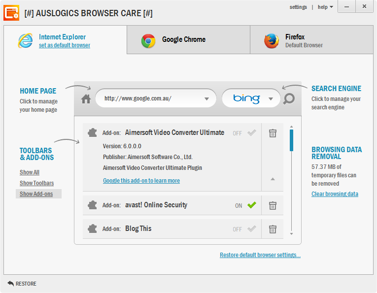Click the RESTORE button label
Viewport: 377px width, 293px height.
[x=26, y=284]
